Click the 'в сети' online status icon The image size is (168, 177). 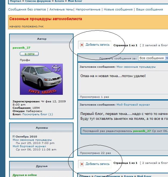(29, 54)
